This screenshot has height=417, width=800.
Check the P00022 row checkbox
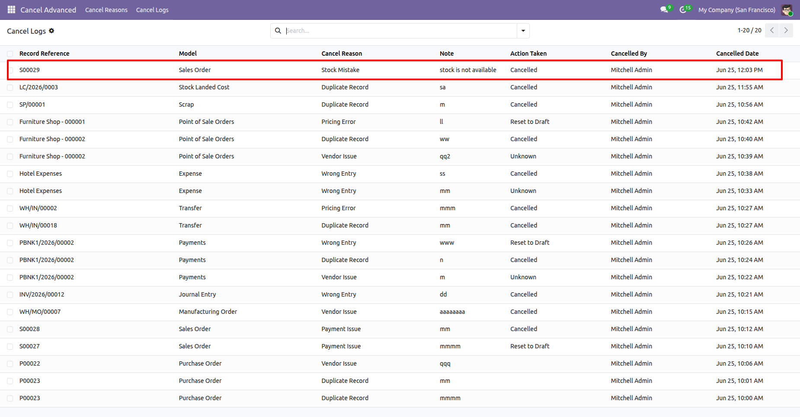10,363
